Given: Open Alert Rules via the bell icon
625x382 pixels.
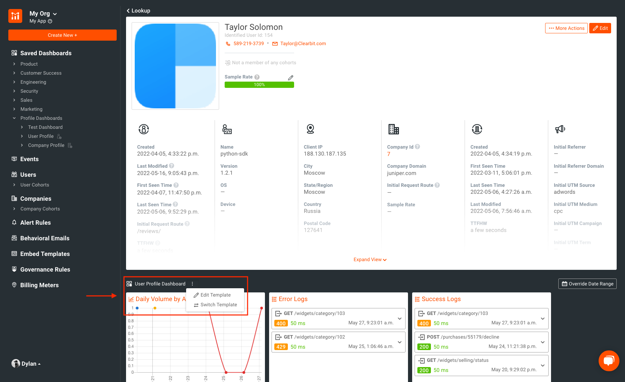Looking at the screenshot, I should point(14,222).
